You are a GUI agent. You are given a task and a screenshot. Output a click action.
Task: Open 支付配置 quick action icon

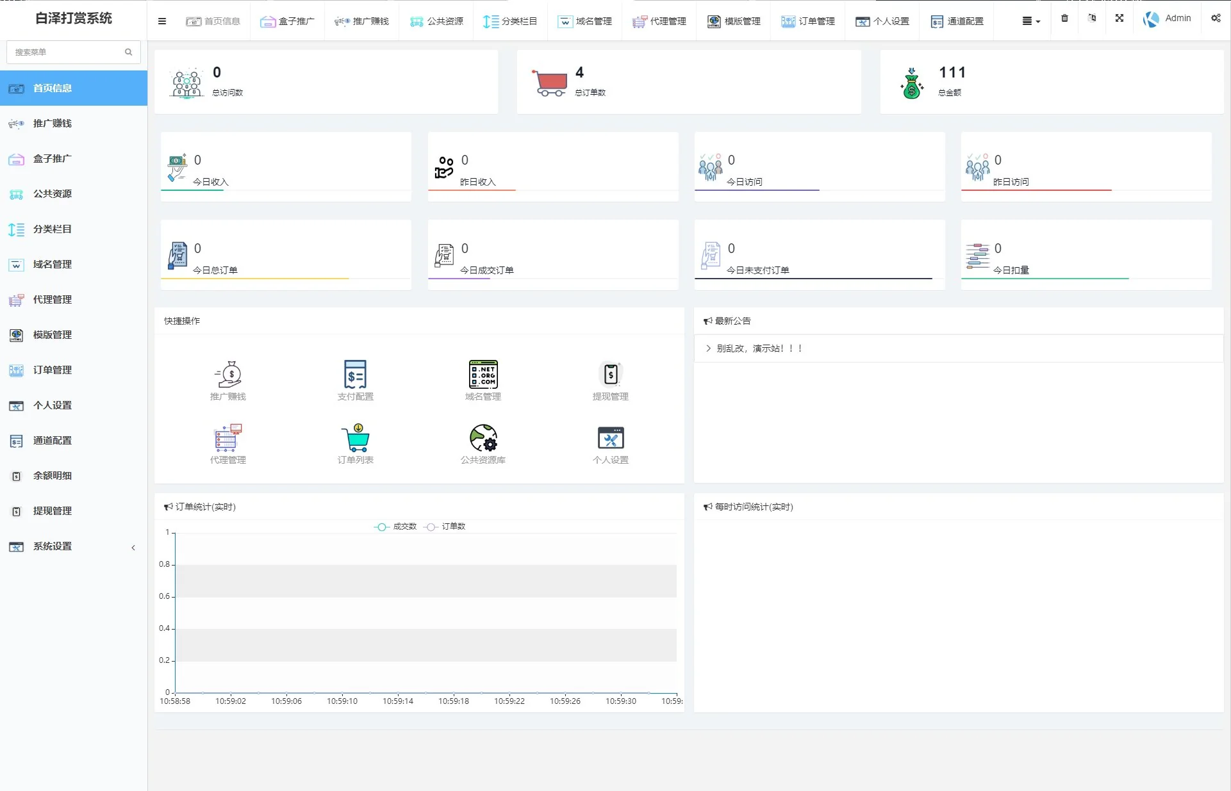pyautogui.click(x=355, y=375)
